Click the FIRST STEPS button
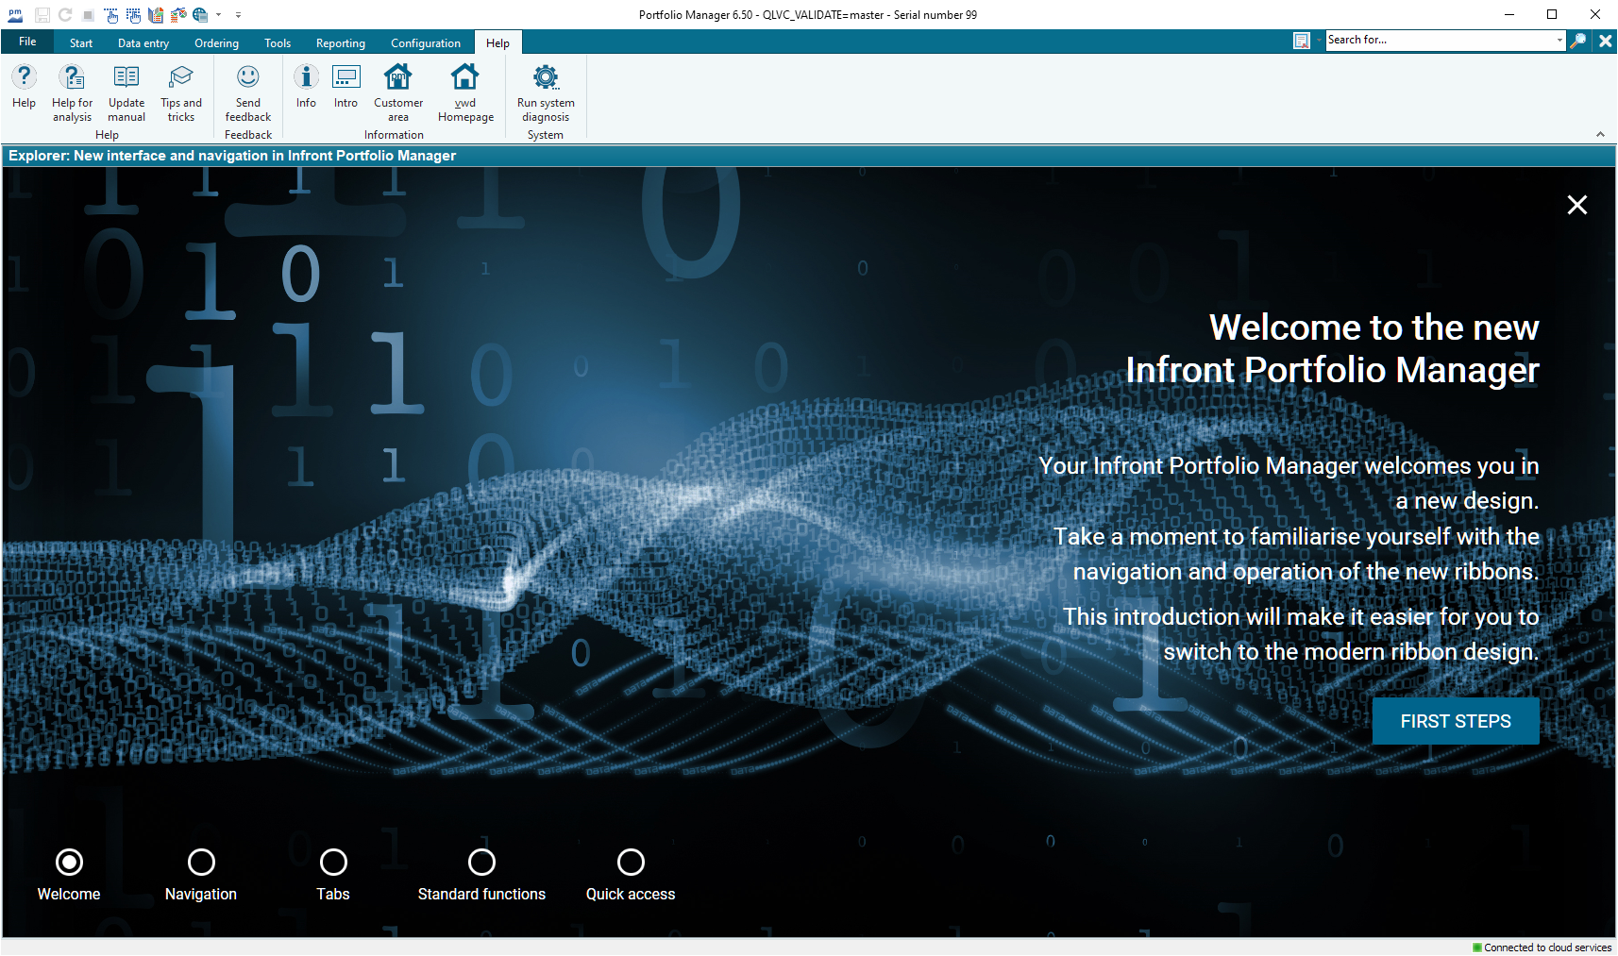Screen dimensions: 1618x956 [1455, 721]
